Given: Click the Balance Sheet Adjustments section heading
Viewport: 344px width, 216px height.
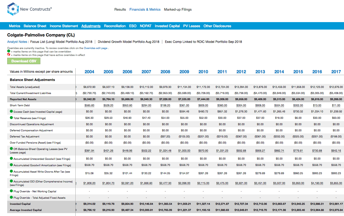Looking at the screenshot, I should pyautogui.click(x=32, y=80).
